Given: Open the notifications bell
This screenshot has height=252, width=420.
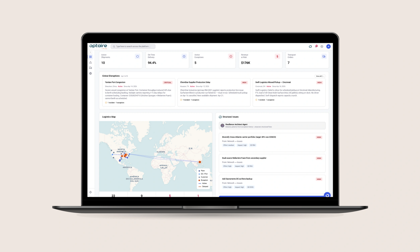Looking at the screenshot, I should pos(316,46).
